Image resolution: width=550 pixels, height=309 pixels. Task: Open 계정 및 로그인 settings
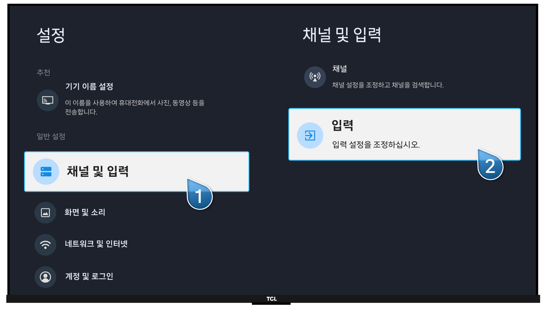[89, 276]
